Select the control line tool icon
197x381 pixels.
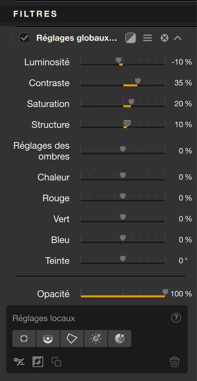48,338
